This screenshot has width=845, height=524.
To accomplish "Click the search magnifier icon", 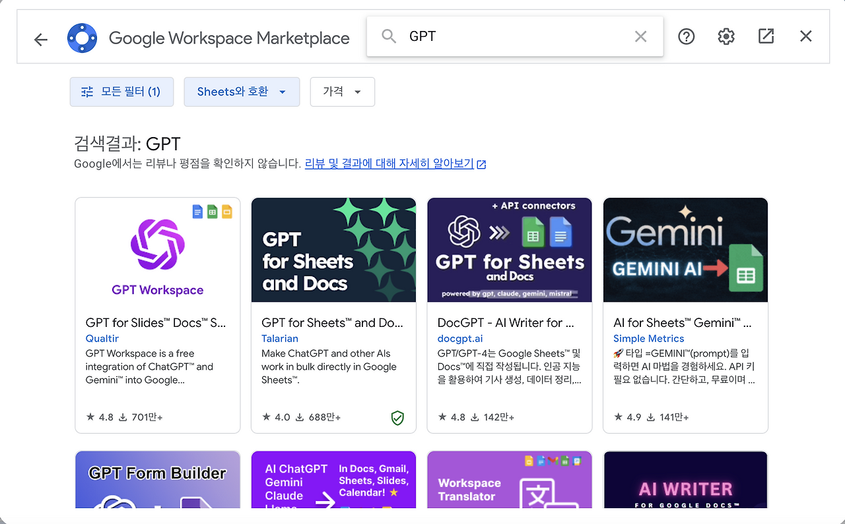I will point(389,36).
